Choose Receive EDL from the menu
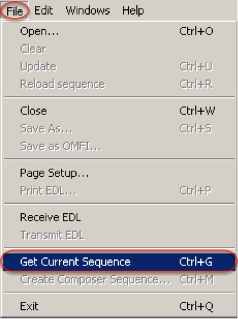 pos(119,218)
